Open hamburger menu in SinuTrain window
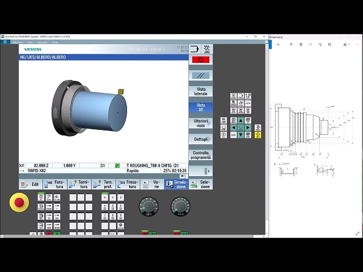 click(5, 42)
